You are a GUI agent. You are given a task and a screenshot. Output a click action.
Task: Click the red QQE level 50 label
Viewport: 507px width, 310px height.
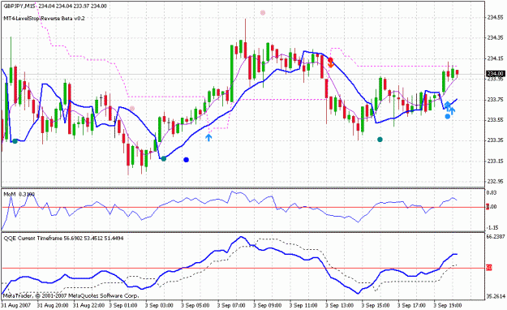coord(489,268)
